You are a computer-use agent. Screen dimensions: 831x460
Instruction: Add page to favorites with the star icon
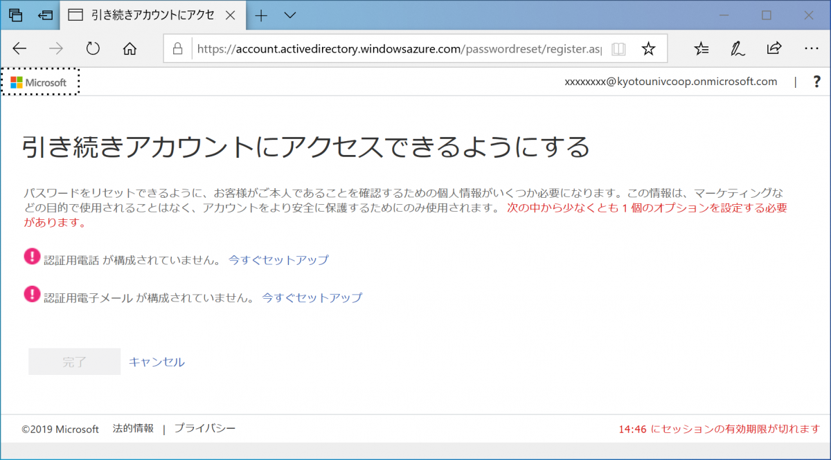pos(648,48)
